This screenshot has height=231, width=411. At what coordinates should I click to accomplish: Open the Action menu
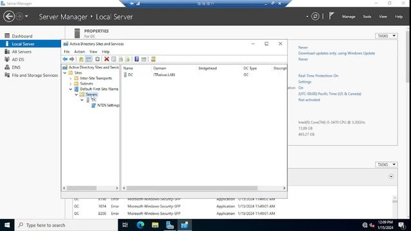point(80,51)
